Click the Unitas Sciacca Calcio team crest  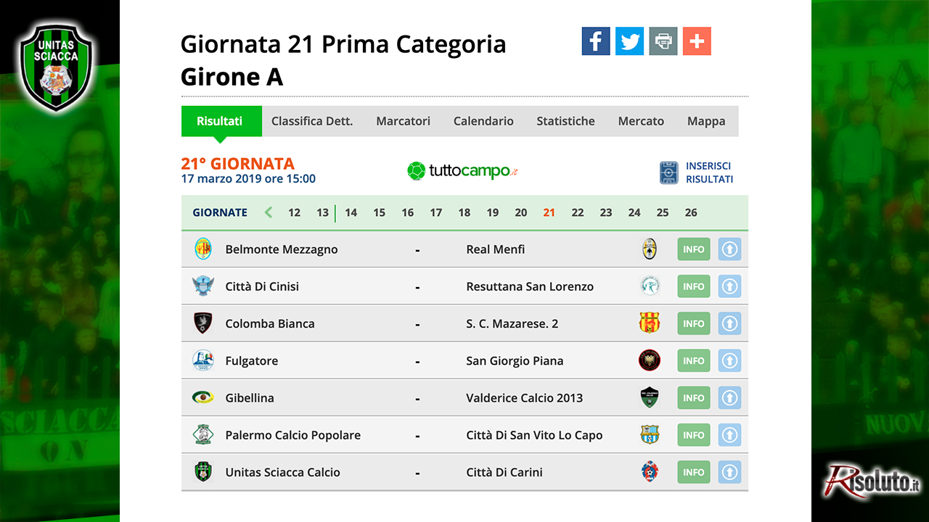click(x=202, y=472)
